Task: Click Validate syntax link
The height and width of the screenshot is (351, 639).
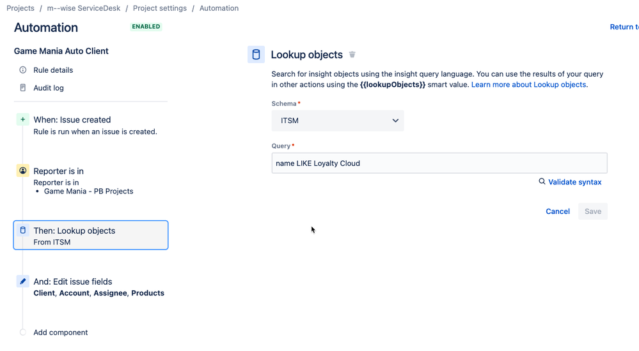Action: [574, 182]
